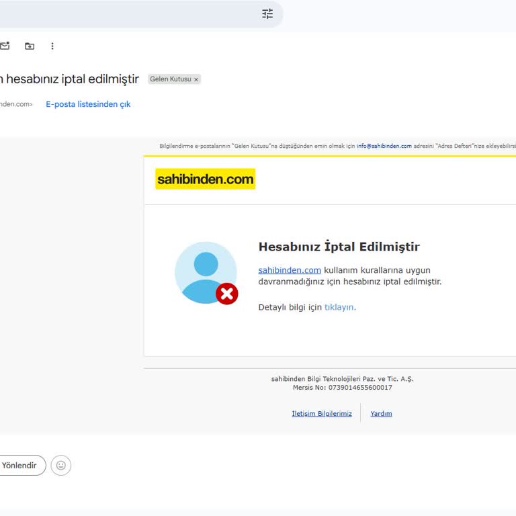Open the Yardım footer link
Image resolution: width=516 pixels, height=516 pixels.
coord(381,414)
